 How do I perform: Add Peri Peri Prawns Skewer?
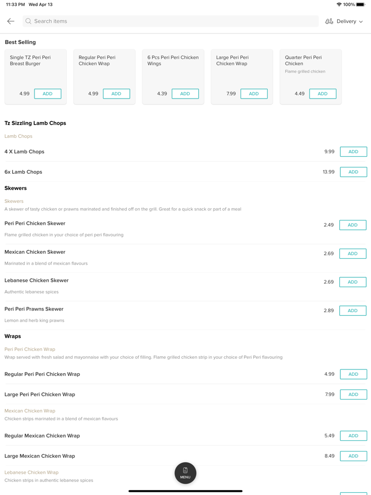[352, 311]
